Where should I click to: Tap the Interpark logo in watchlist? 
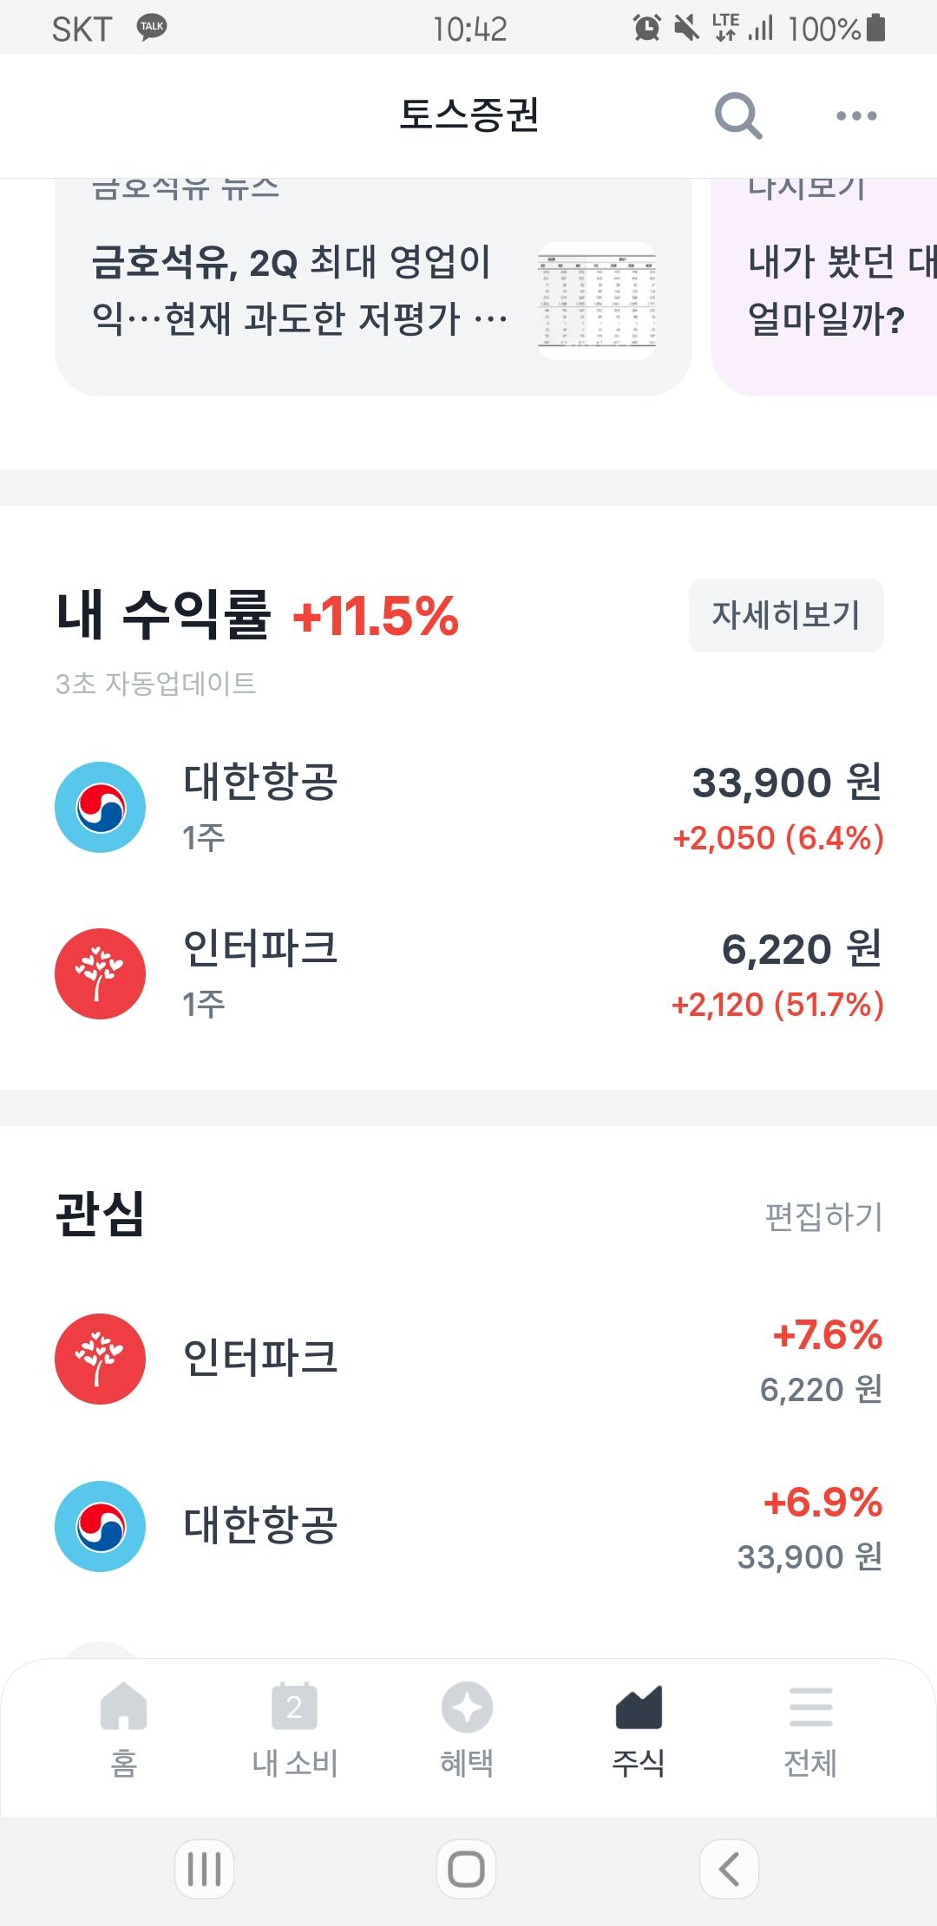click(x=100, y=1359)
